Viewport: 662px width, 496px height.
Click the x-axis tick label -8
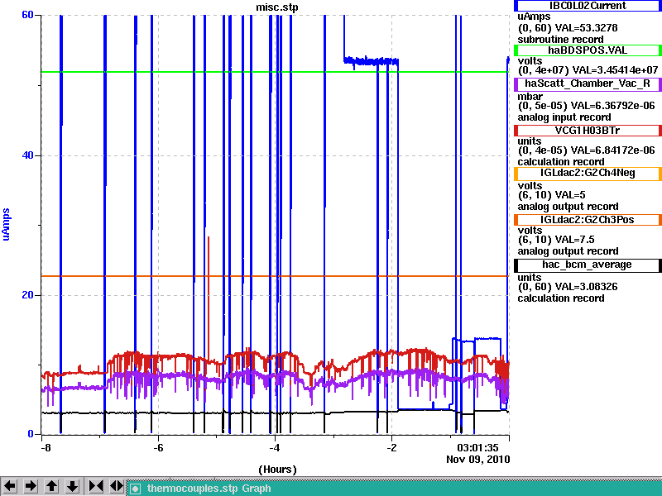click(46, 447)
